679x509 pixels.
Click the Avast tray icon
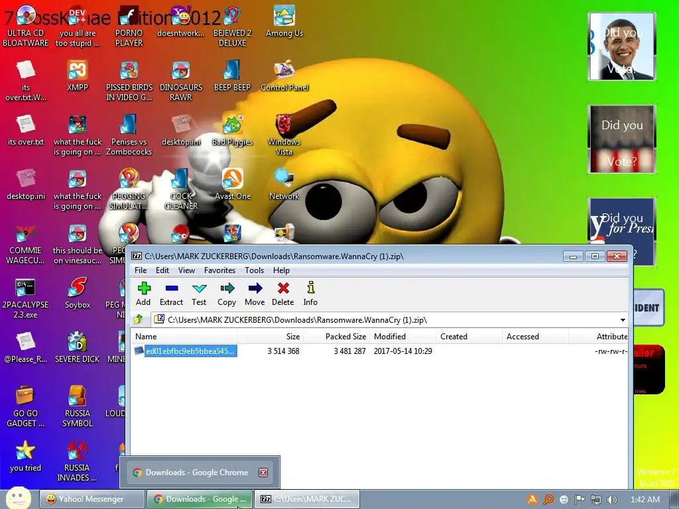(x=532, y=500)
